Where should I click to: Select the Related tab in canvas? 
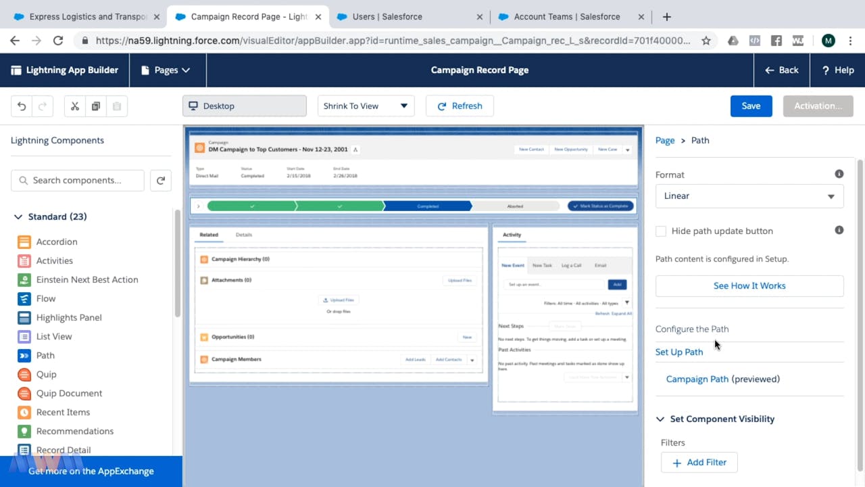coord(209,235)
